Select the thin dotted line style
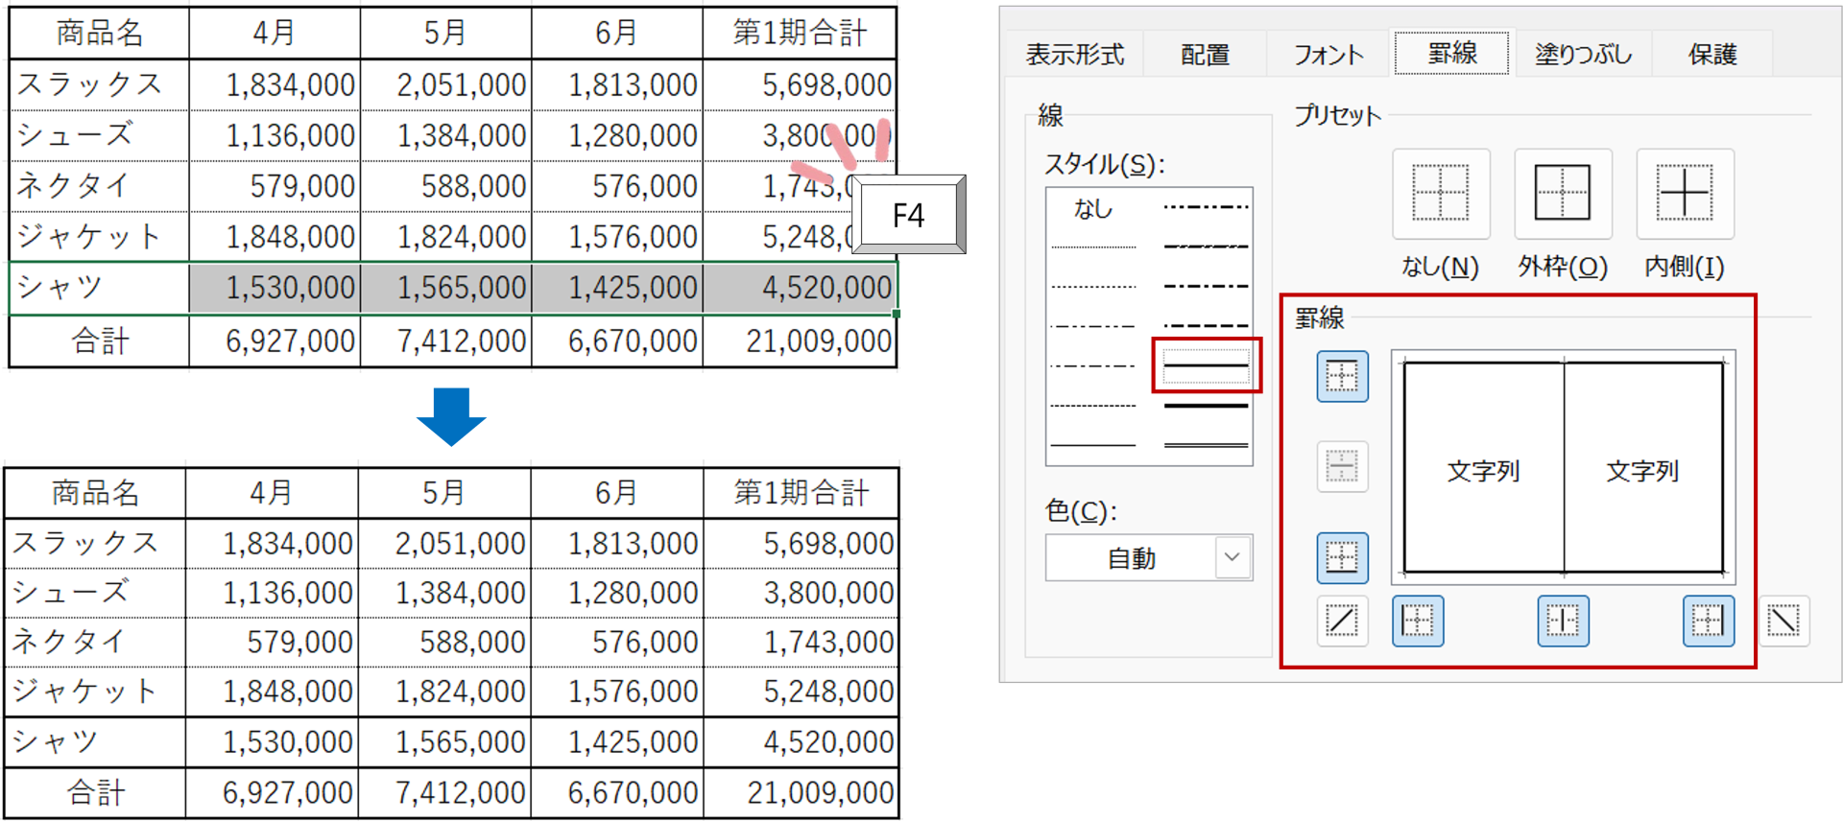 [1093, 287]
